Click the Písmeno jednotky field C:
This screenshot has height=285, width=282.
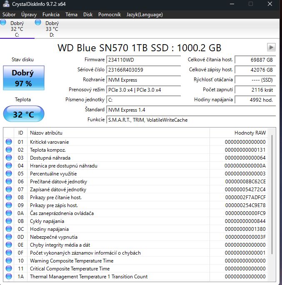pyautogui.click(x=143, y=100)
